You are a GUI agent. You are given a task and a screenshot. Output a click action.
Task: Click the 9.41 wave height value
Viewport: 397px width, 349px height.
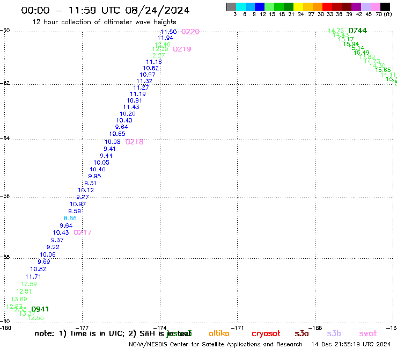tap(109, 149)
